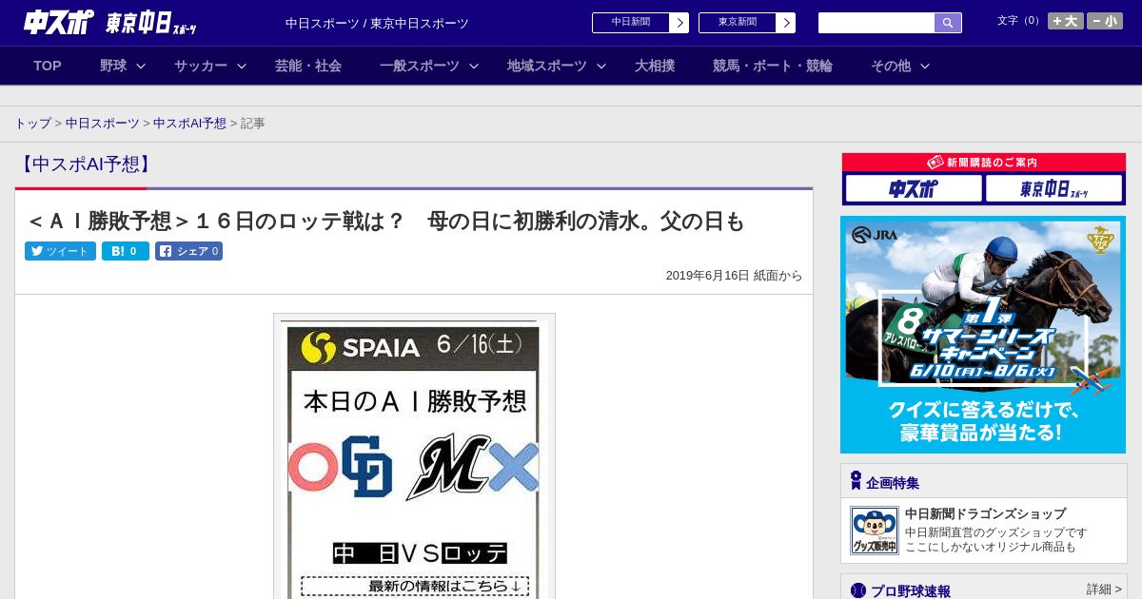
Task: Expand the 一般スポーツ dropdown chevron
Action: coord(474,66)
